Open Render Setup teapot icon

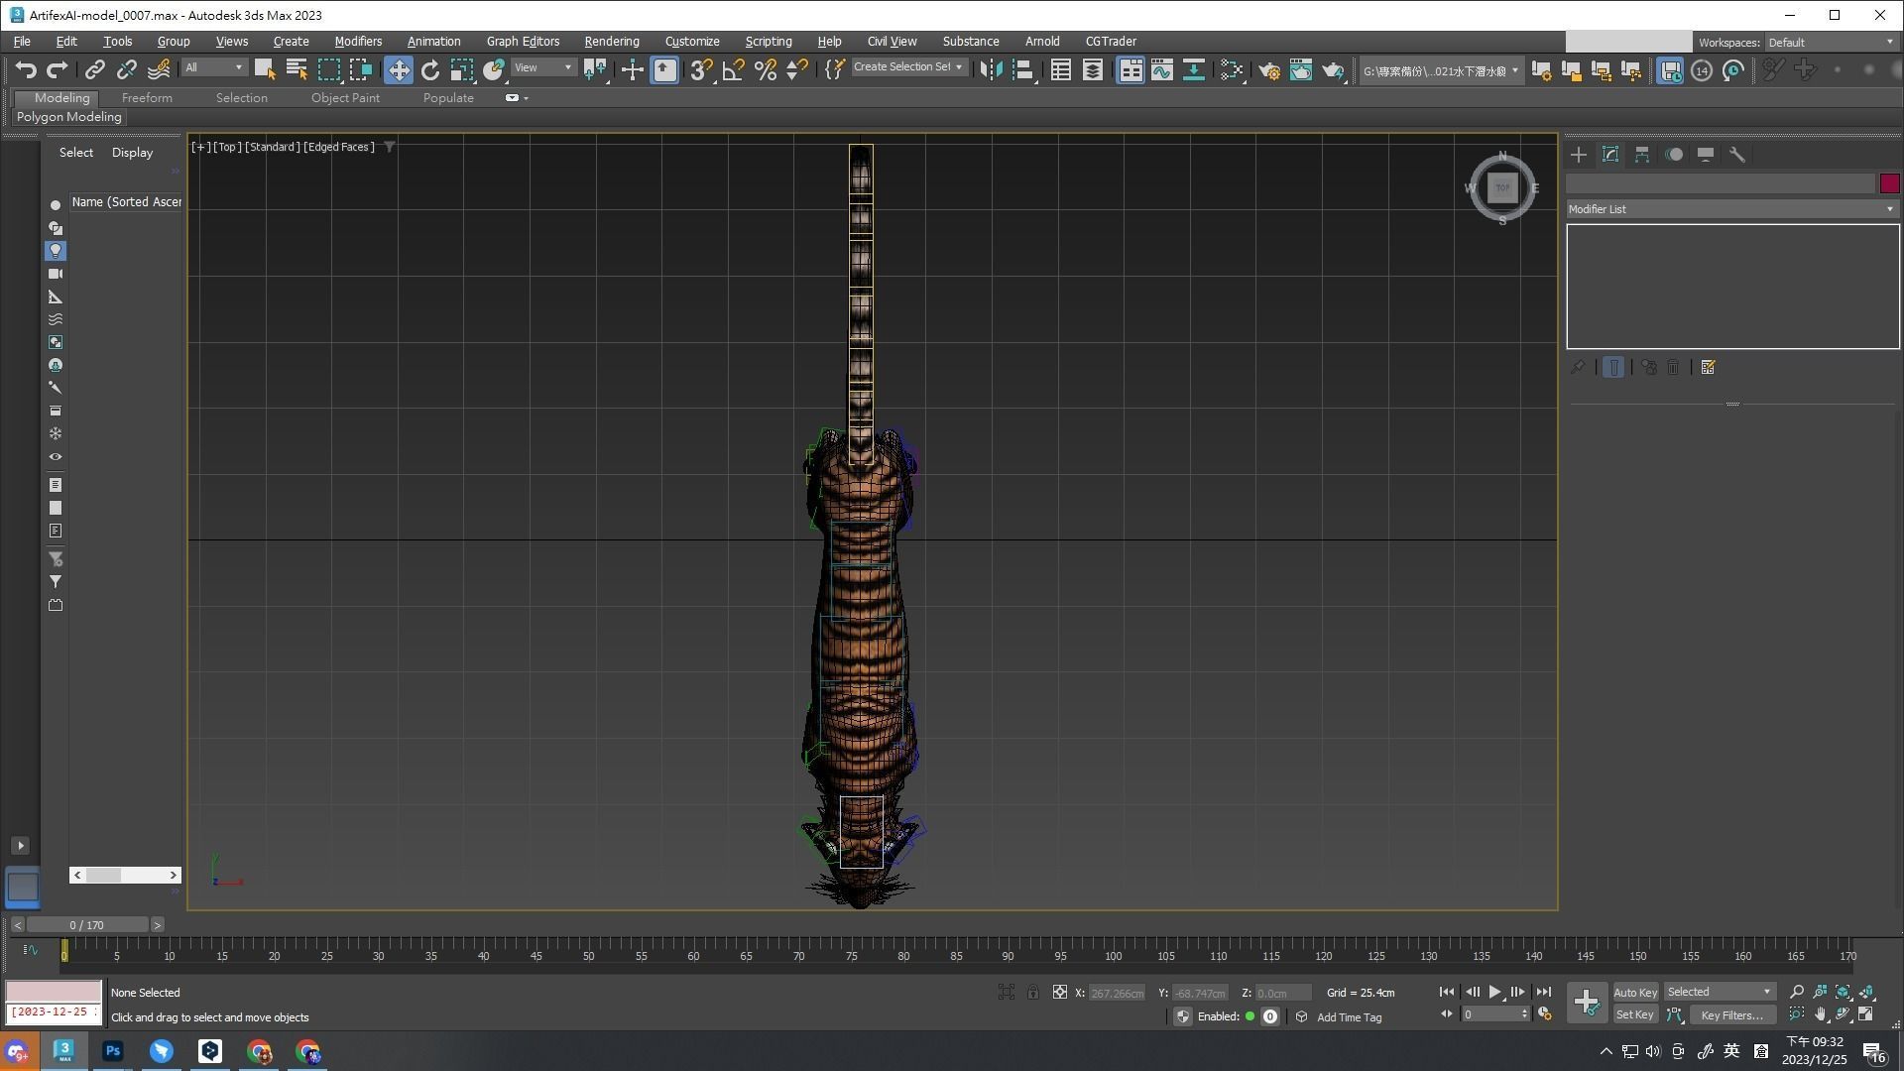1268,69
